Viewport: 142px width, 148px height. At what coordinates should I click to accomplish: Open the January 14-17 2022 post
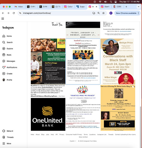[x=83, y=30]
